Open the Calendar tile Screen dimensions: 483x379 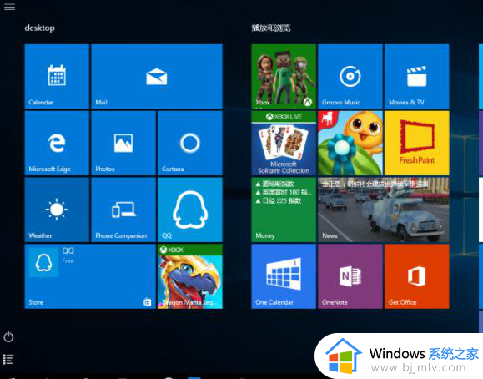(57, 76)
